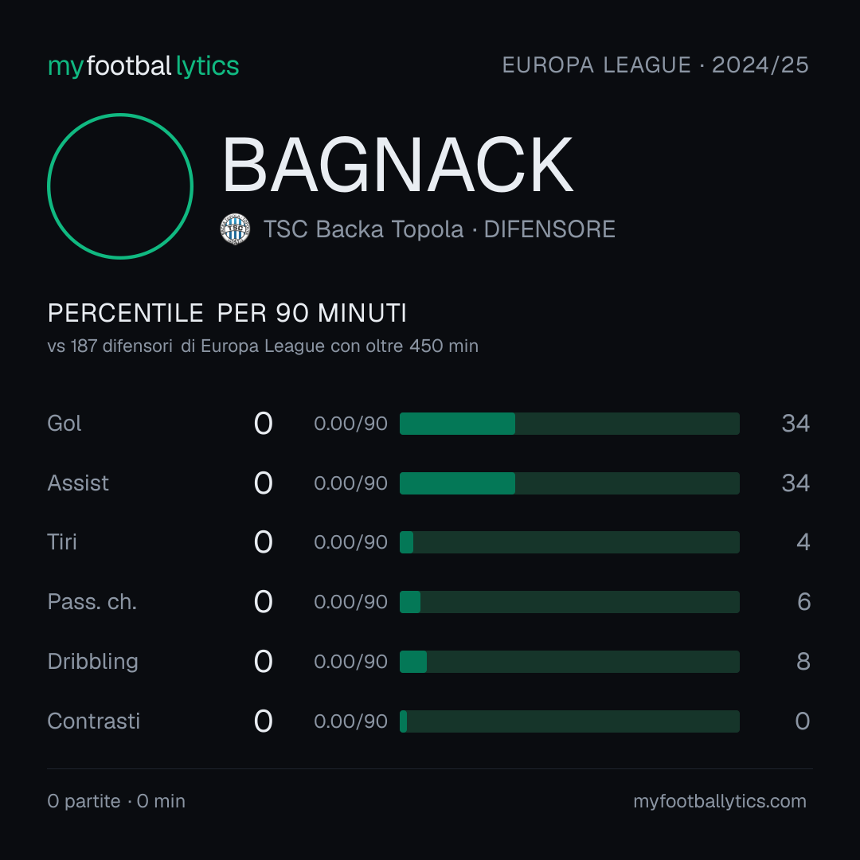Image resolution: width=860 pixels, height=860 pixels.
Task: Select the Contrasti stat label
Action: [x=94, y=721]
